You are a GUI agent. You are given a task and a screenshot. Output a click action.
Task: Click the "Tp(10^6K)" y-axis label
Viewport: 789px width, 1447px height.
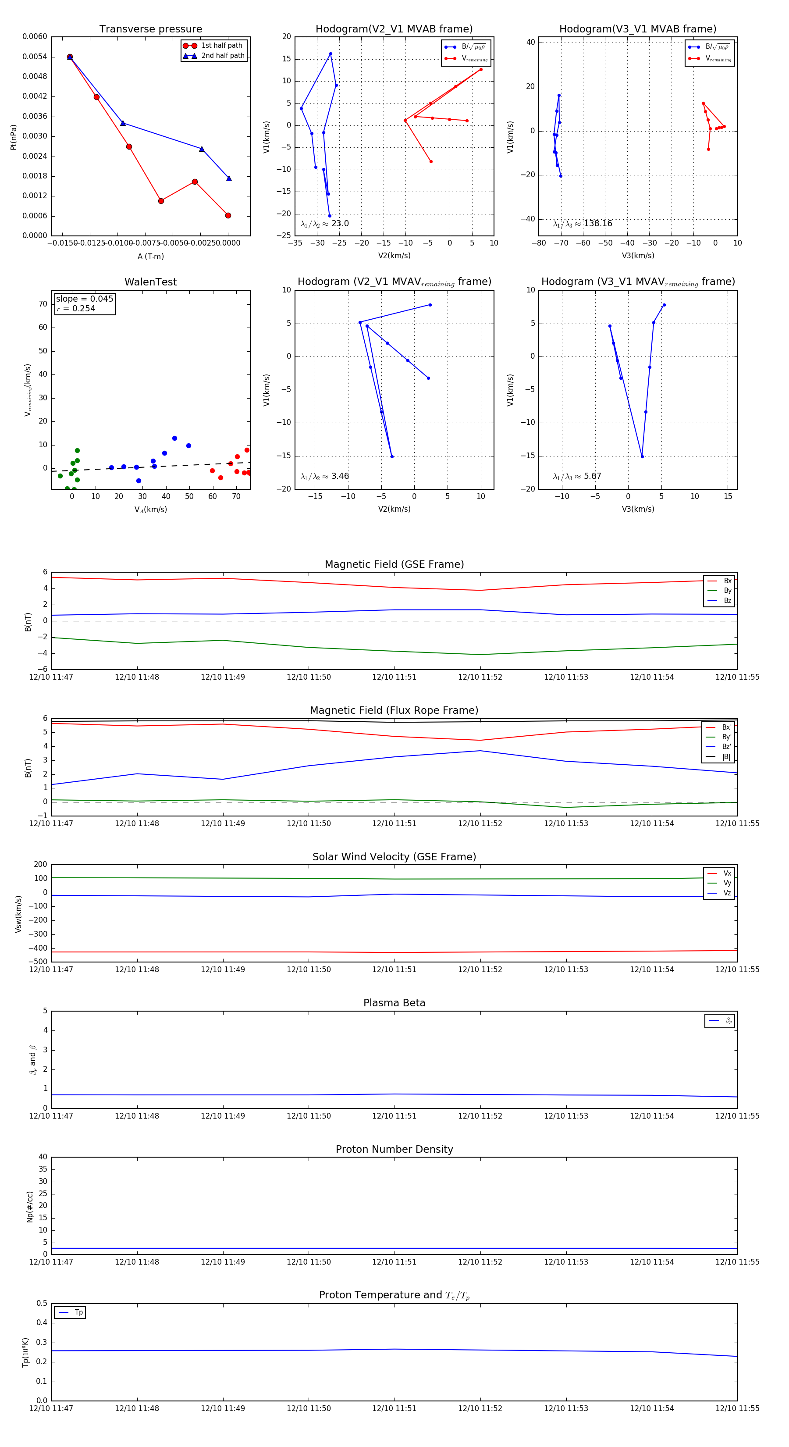pyautogui.click(x=26, y=1352)
